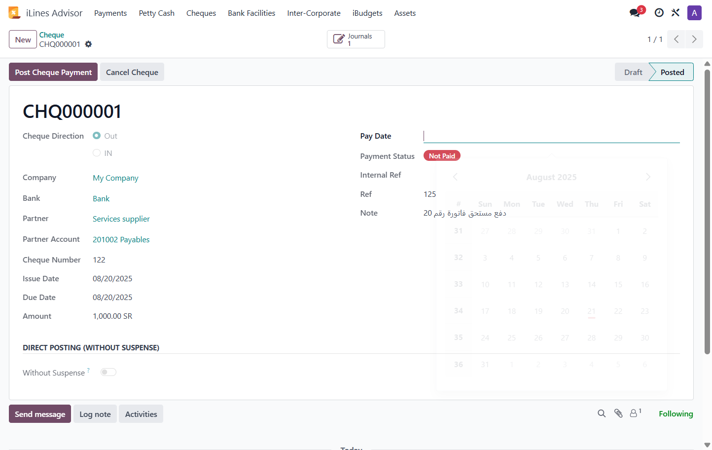Open the Services supplier partner link
This screenshot has width=712, height=450.
121,219
